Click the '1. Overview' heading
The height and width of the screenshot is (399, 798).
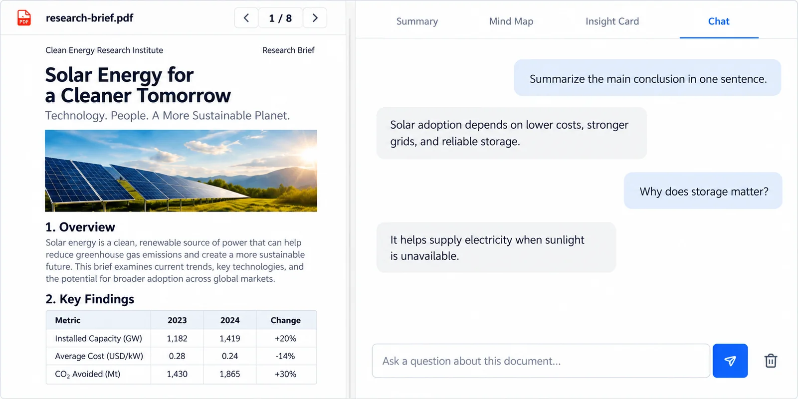[x=80, y=227]
